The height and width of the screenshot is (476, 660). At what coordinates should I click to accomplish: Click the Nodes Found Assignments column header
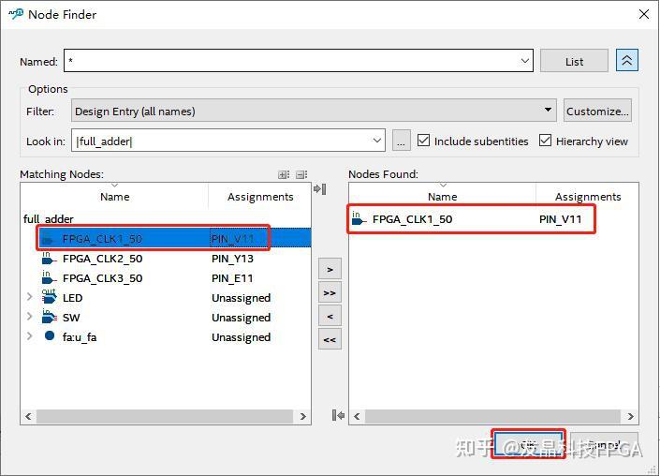(588, 197)
